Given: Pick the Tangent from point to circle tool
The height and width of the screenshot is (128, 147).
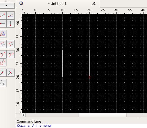Looking at the screenshot, I should click(3, 54).
